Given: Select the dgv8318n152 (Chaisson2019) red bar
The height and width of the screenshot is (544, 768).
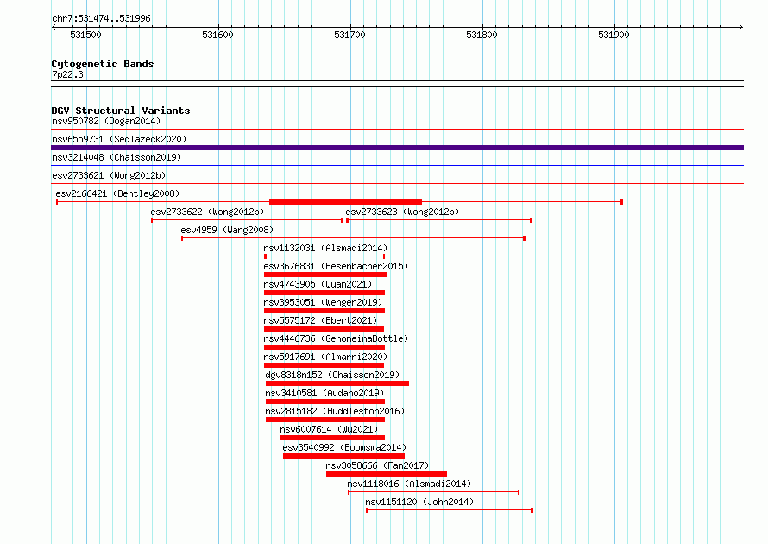Looking at the screenshot, I should 337,383.
